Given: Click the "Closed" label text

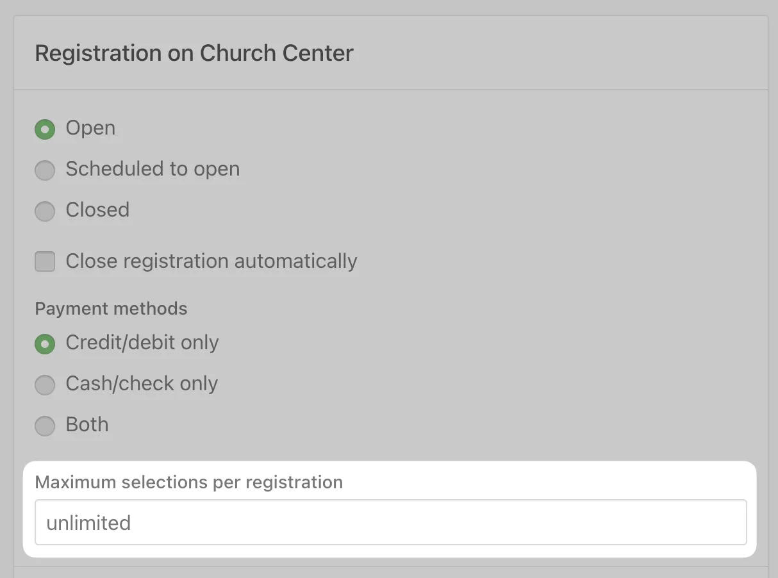Looking at the screenshot, I should (97, 210).
